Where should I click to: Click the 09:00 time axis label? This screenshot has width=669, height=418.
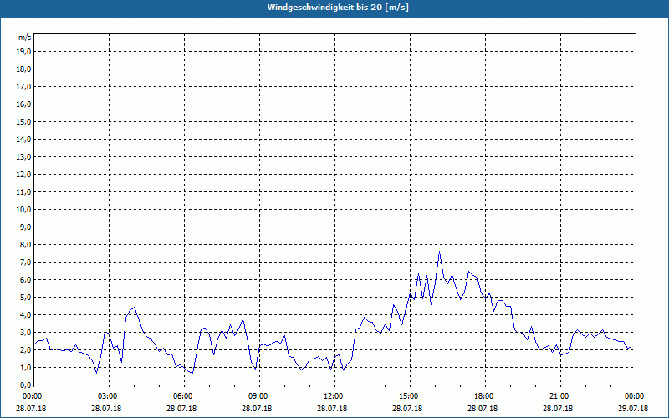pyautogui.click(x=259, y=396)
